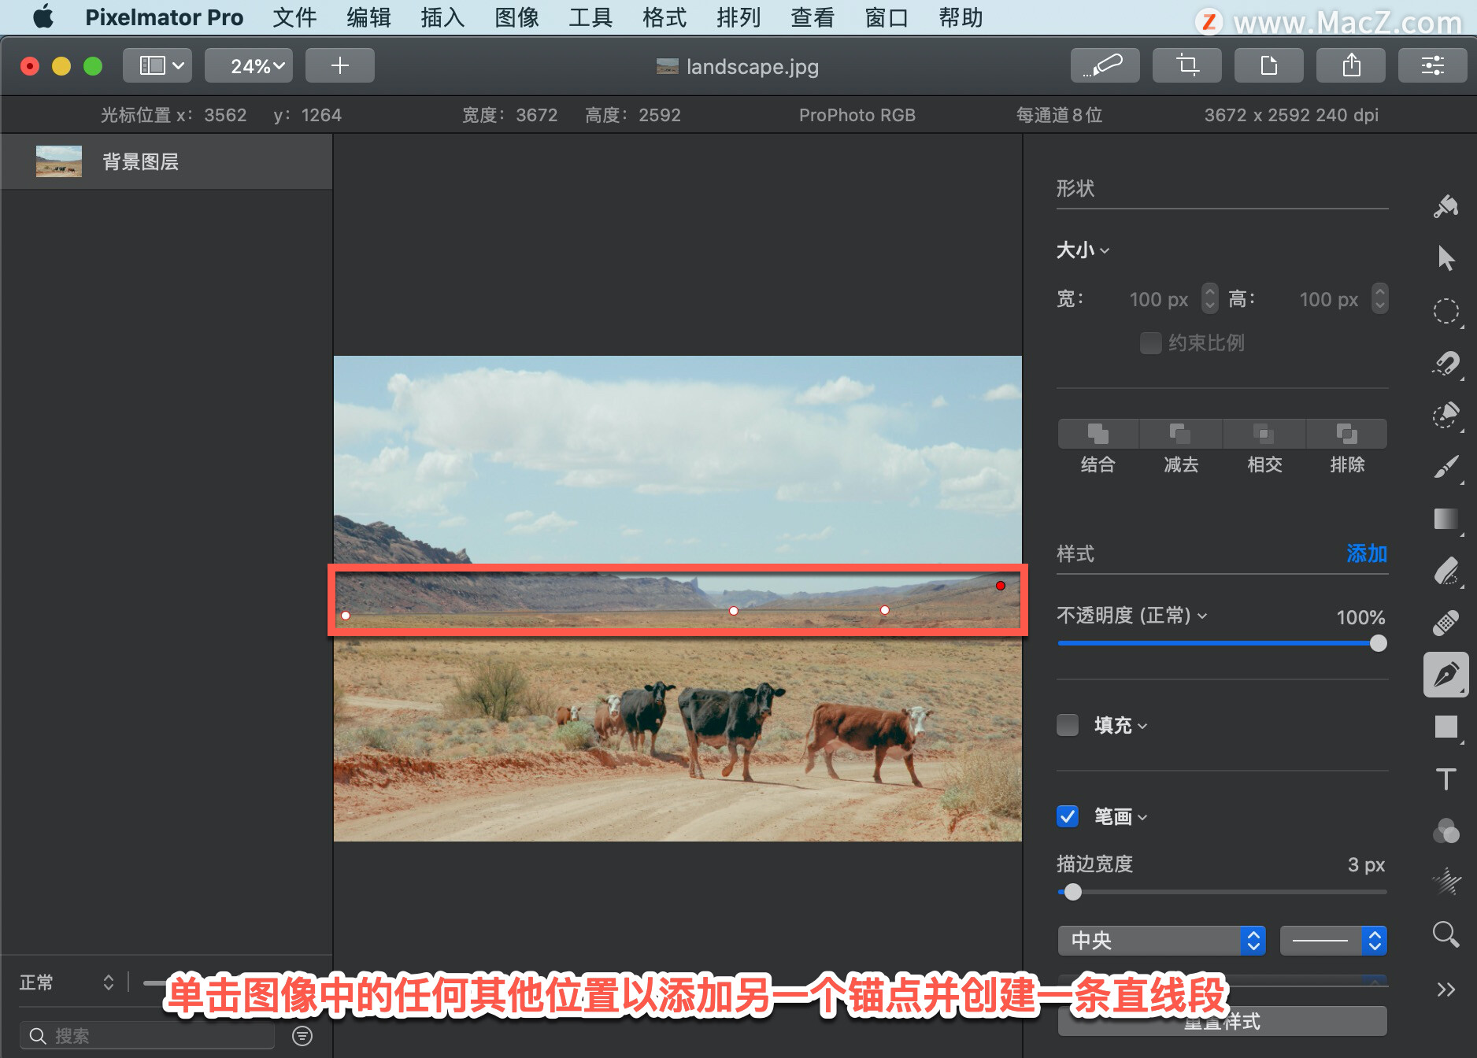Select the Repair bandage tool
1477x1058 pixels.
pos(1446,623)
